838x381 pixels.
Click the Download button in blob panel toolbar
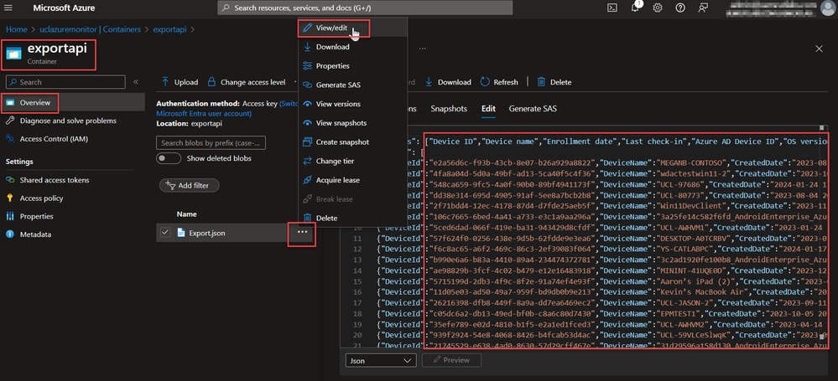click(x=448, y=82)
